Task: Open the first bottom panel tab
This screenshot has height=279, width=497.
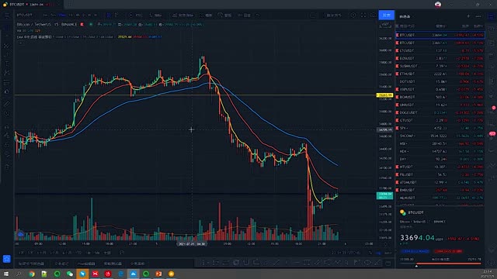Action: tap(31, 263)
